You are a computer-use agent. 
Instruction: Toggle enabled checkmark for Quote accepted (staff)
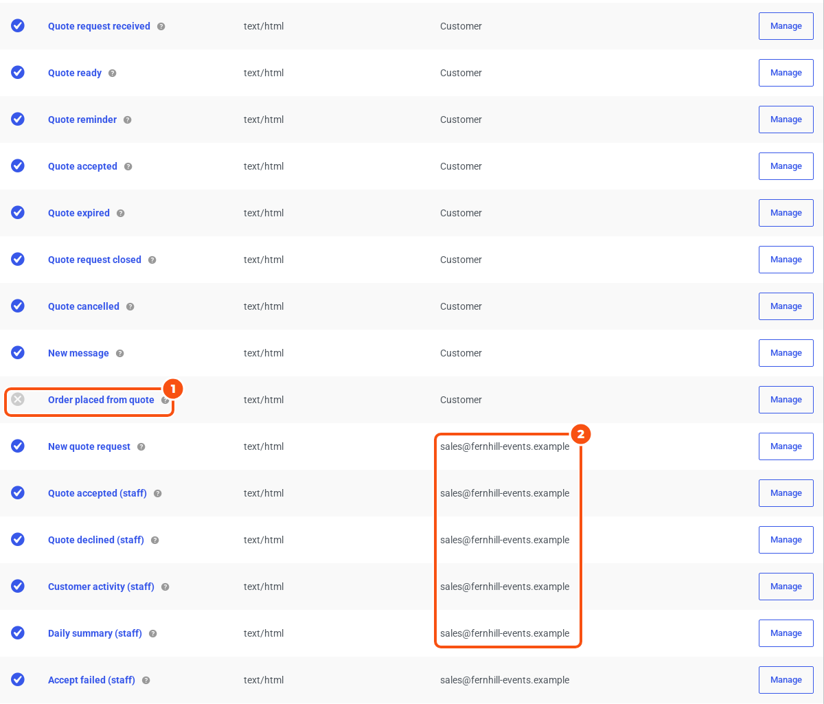(x=18, y=492)
